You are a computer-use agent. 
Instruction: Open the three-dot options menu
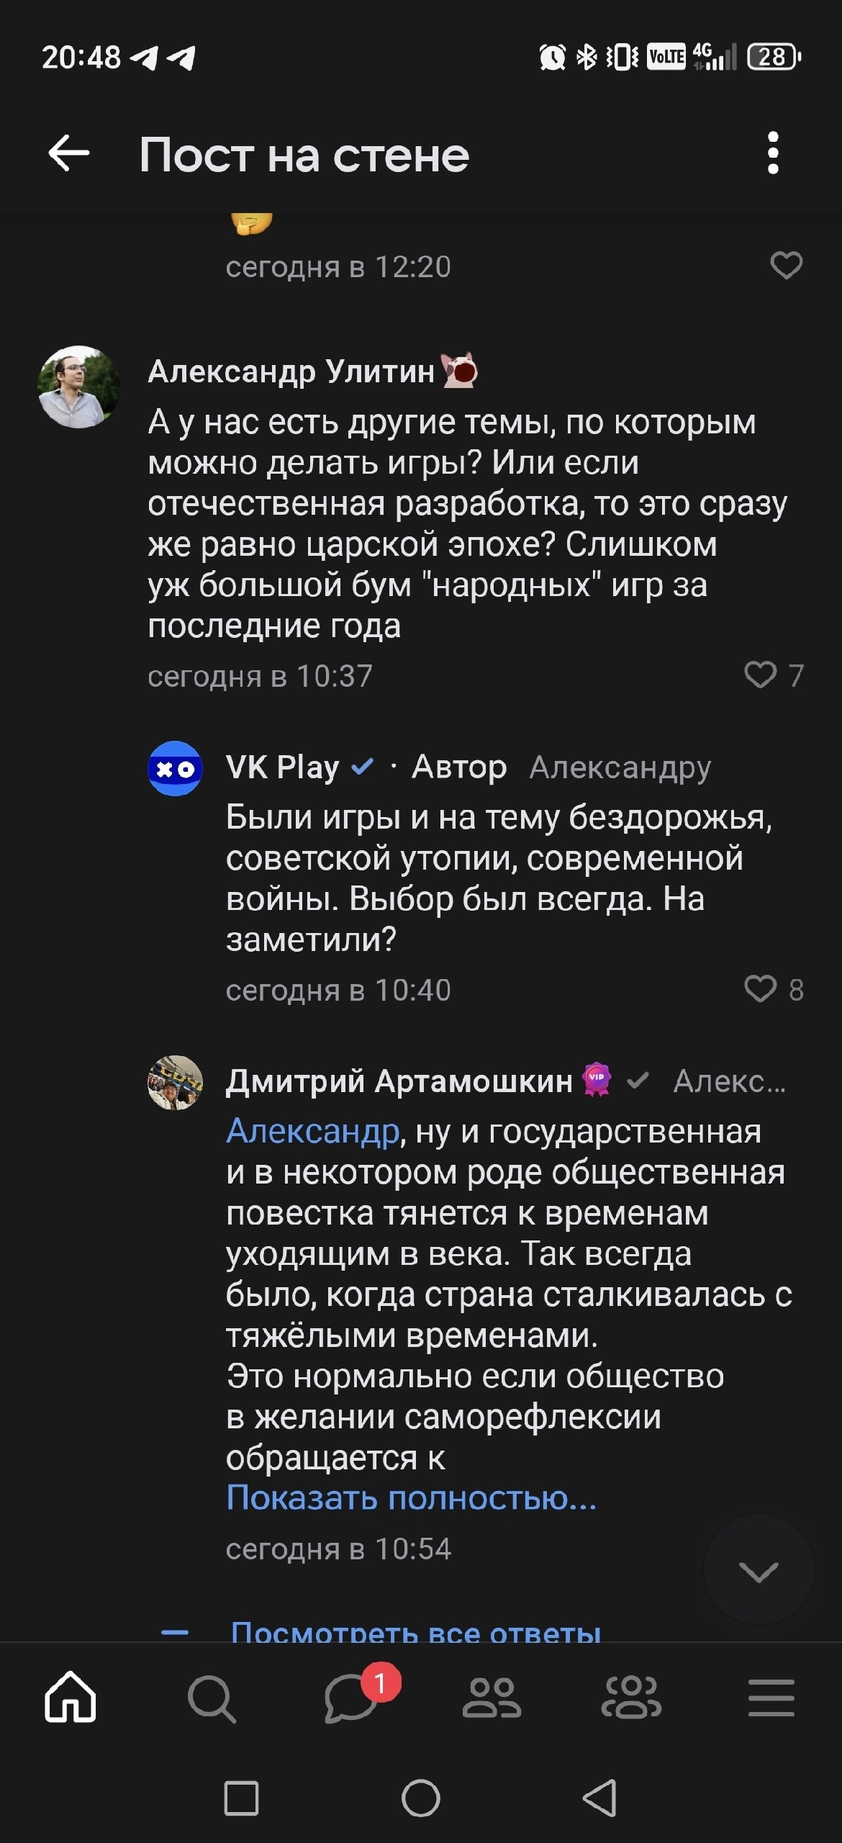click(773, 153)
